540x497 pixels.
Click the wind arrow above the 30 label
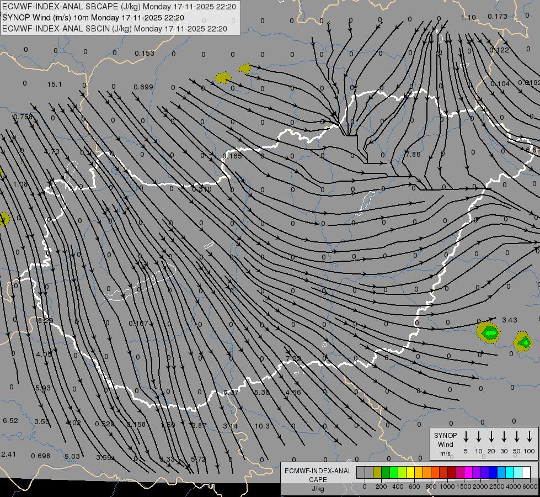tap(504, 437)
